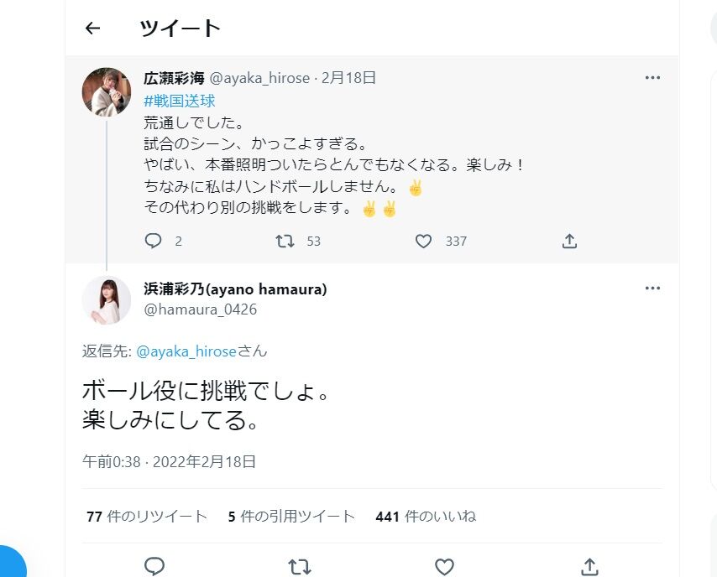View the 441 件のいいね list
The image size is (717, 577).
pos(426,517)
